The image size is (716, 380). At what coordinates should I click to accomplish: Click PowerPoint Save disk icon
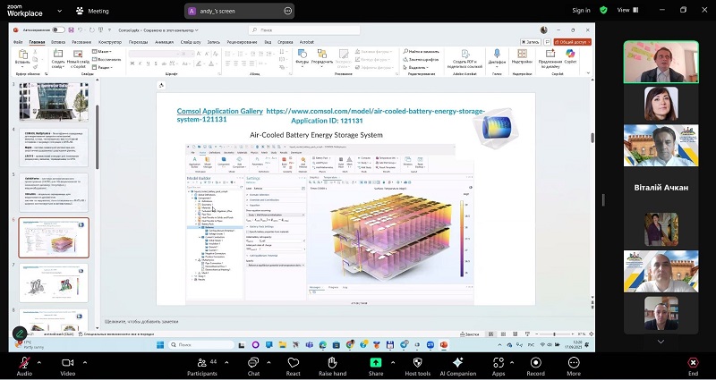pyautogui.click(x=72, y=30)
